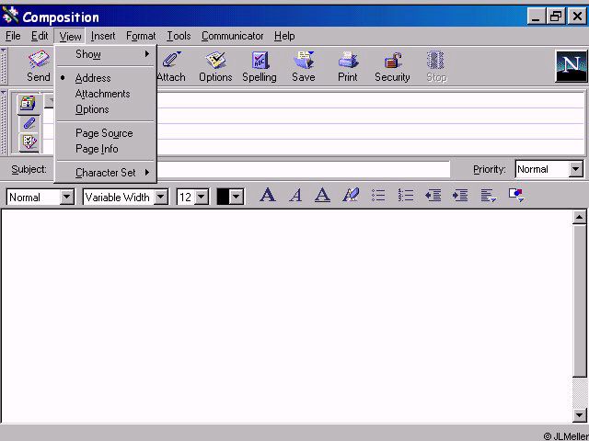
Task: Click the Send toolbar button
Action: point(39,67)
